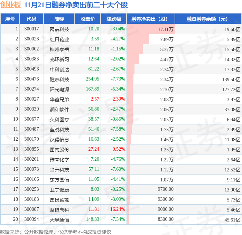
Task: Click the 127.72亿 balance value
Action: (231, 90)
